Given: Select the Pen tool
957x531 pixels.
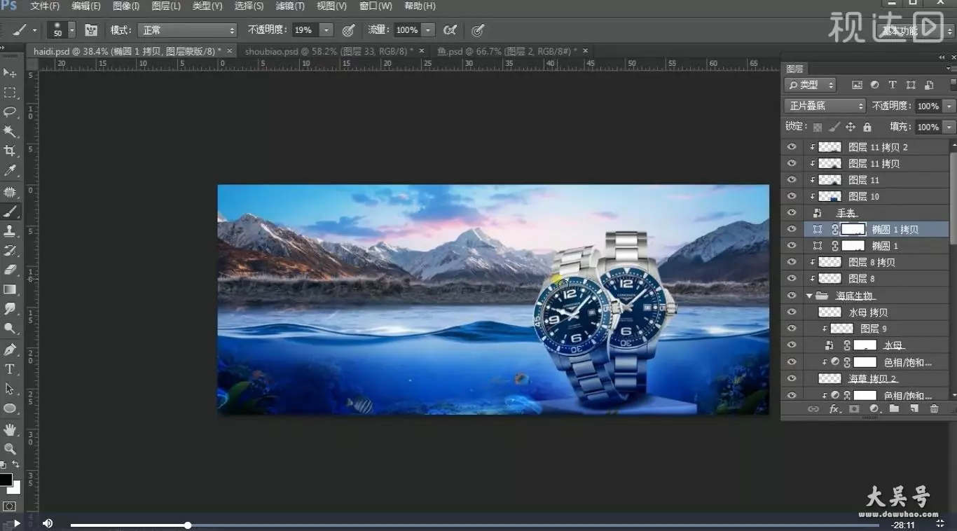Looking at the screenshot, I should [10, 350].
